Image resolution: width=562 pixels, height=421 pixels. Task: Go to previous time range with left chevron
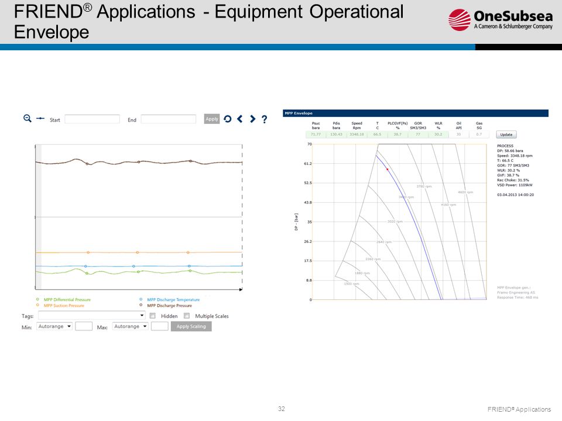[240, 119]
